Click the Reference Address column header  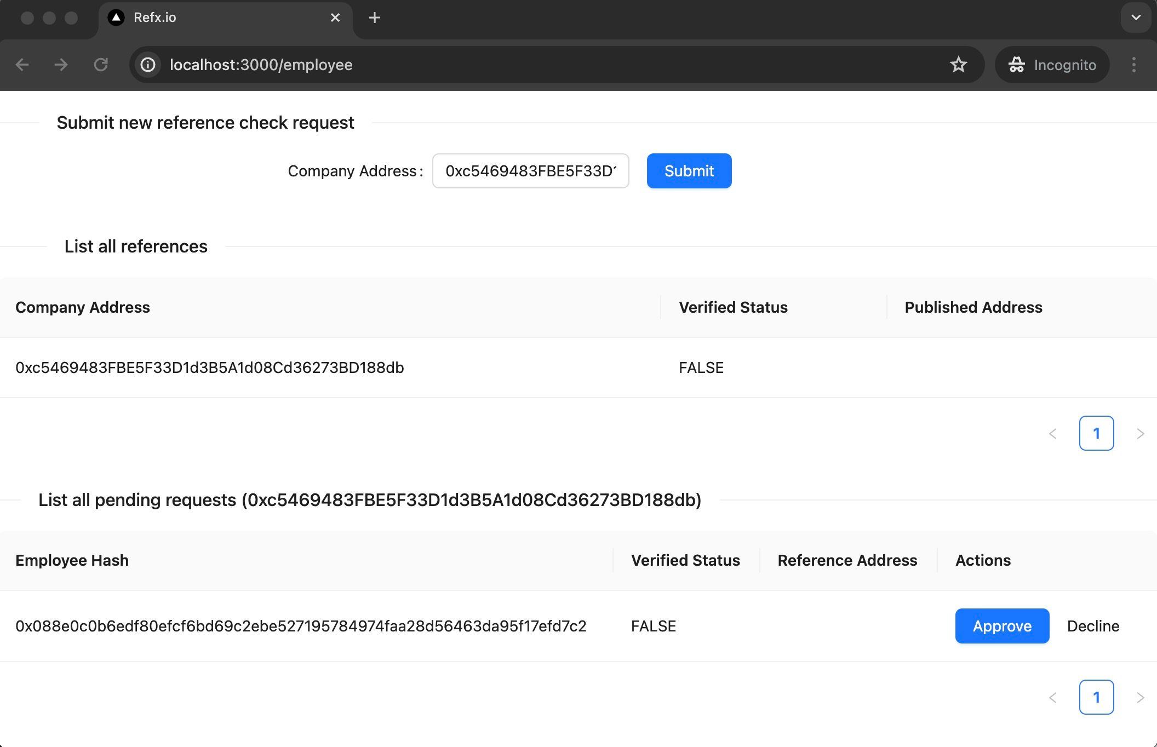coord(848,560)
